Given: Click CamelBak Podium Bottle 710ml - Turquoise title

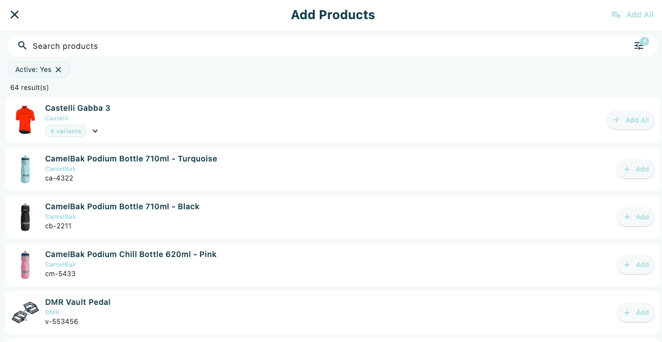Looking at the screenshot, I should pos(131,159).
